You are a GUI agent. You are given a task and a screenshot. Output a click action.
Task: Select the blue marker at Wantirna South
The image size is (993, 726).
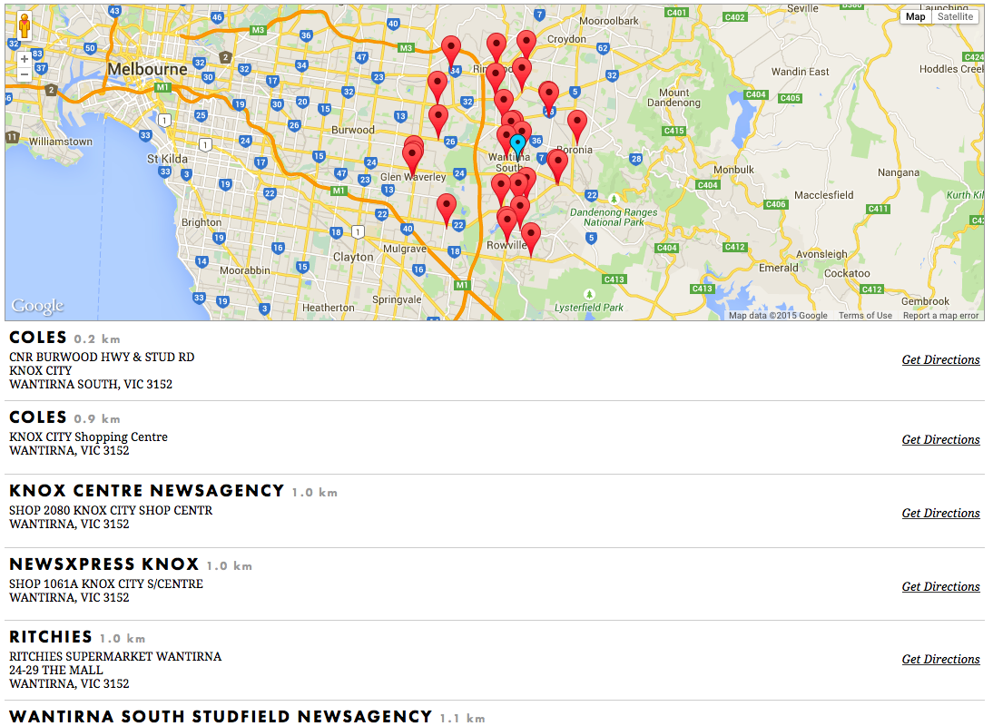point(517,145)
